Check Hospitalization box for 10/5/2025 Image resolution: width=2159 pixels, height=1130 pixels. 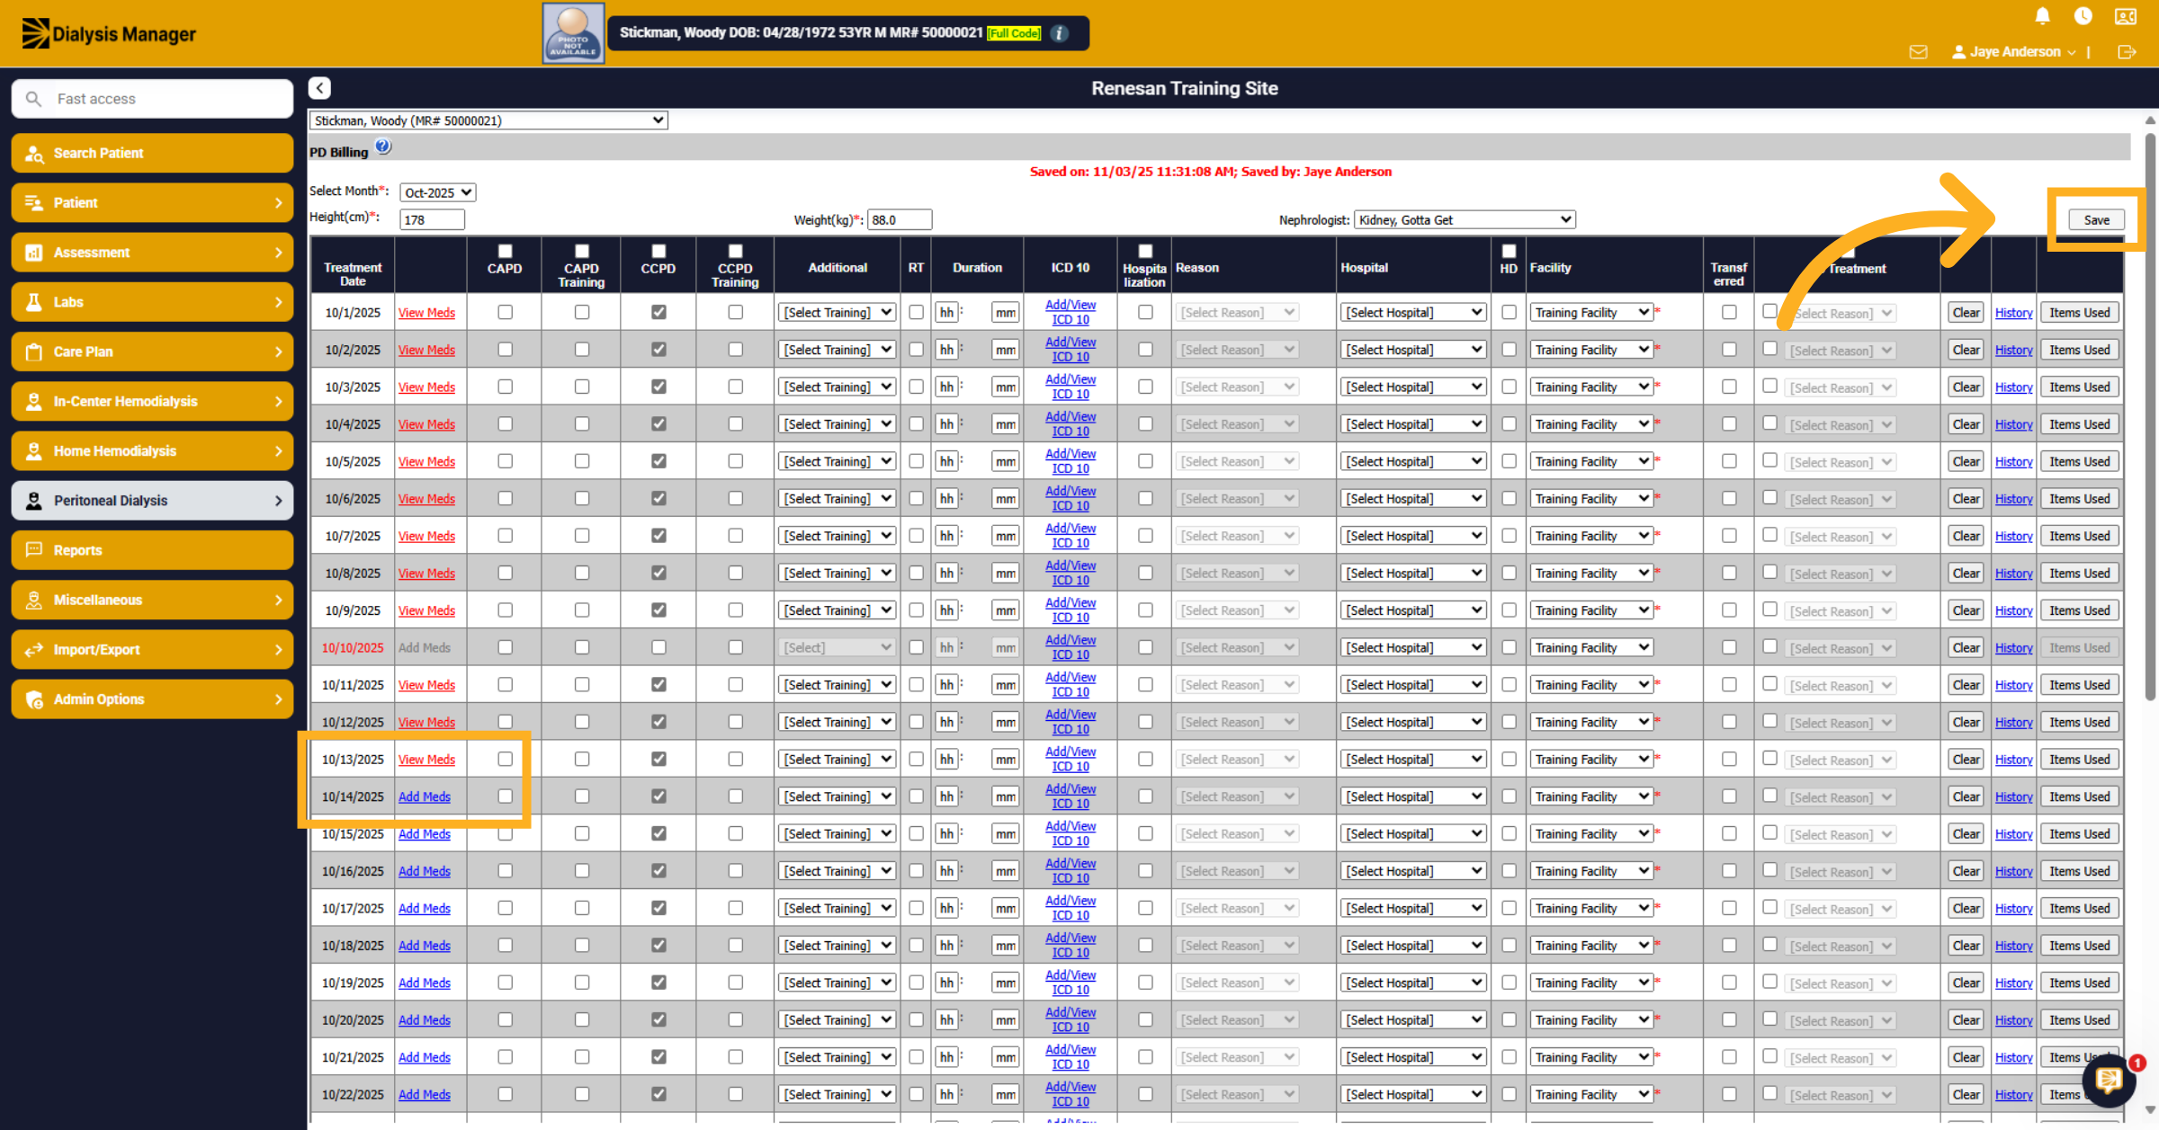coord(1145,461)
